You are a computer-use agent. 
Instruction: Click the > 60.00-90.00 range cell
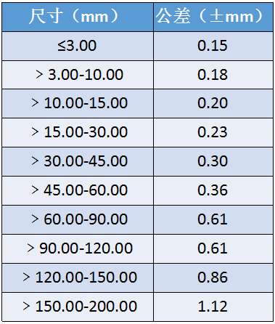click(78, 219)
